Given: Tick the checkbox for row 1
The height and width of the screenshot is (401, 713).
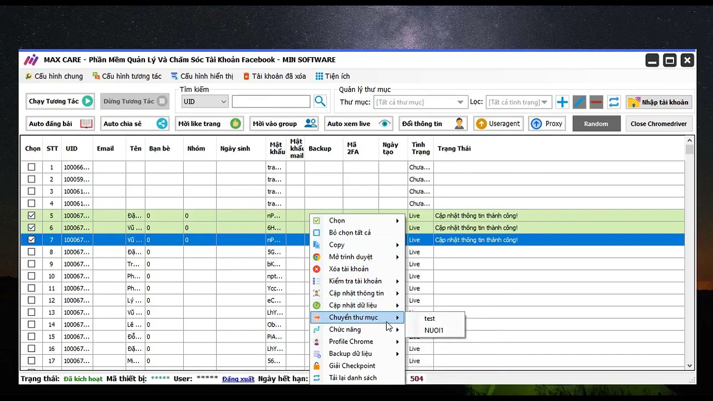Looking at the screenshot, I should click(x=32, y=167).
